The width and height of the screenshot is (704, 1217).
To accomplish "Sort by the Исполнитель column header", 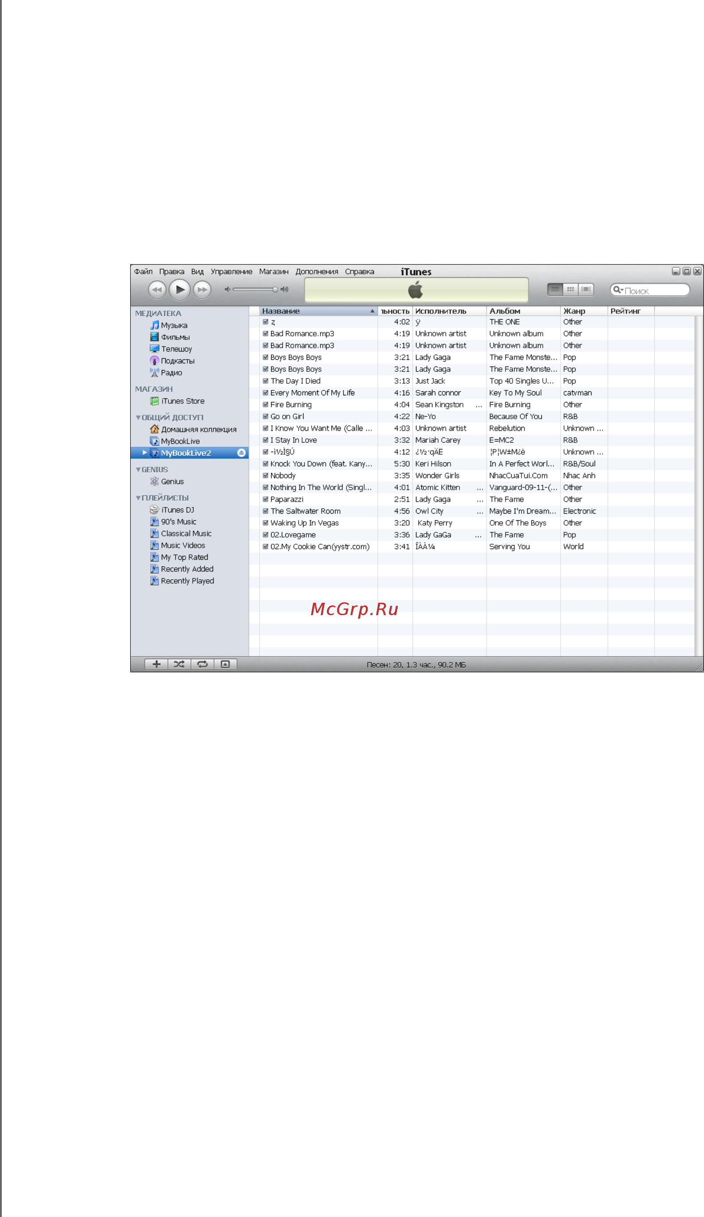I will pyautogui.click(x=450, y=312).
